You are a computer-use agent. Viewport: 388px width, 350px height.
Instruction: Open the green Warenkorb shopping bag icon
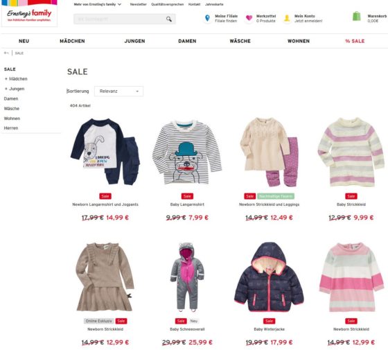(356, 17)
